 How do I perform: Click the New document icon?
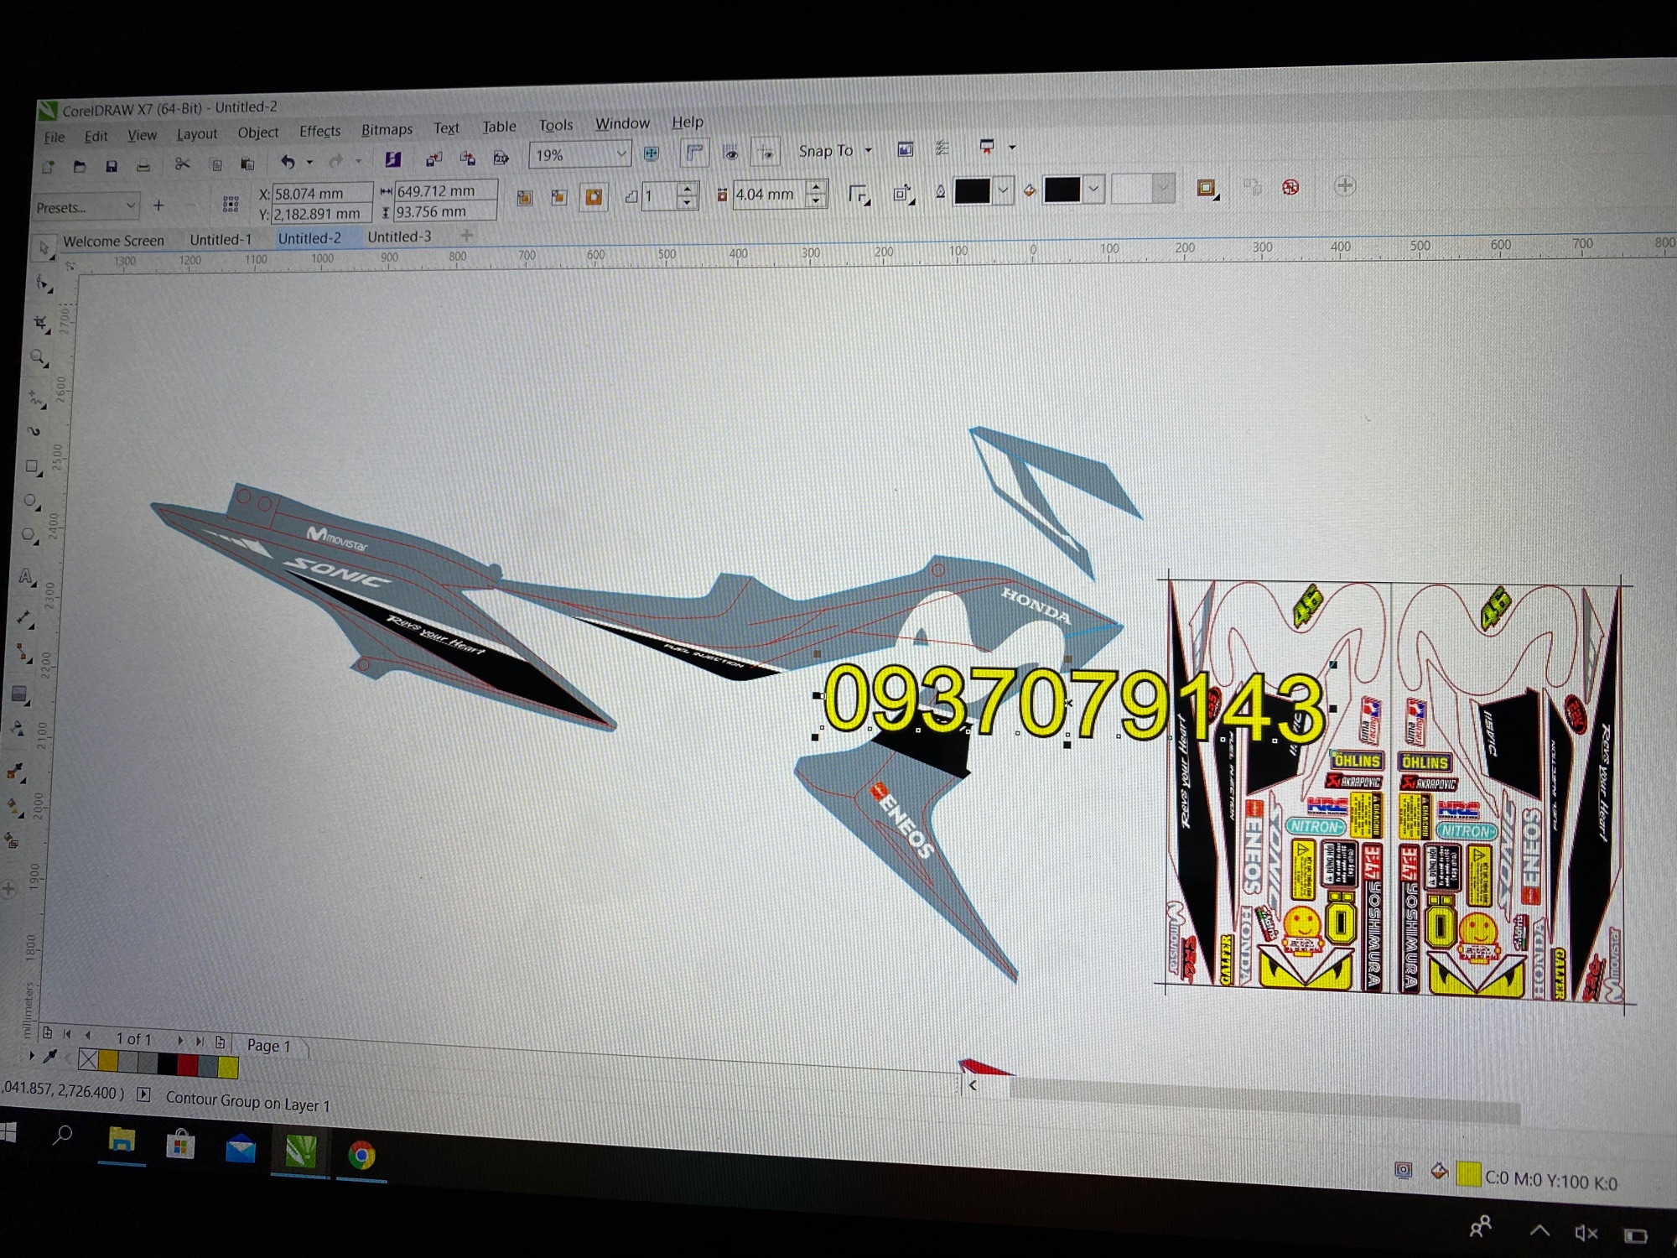48,167
